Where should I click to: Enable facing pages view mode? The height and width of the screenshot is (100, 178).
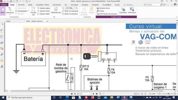142,94
